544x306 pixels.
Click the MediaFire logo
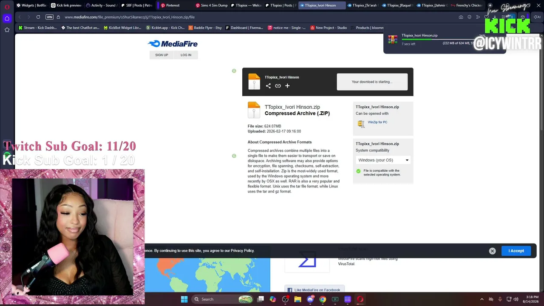click(x=173, y=44)
